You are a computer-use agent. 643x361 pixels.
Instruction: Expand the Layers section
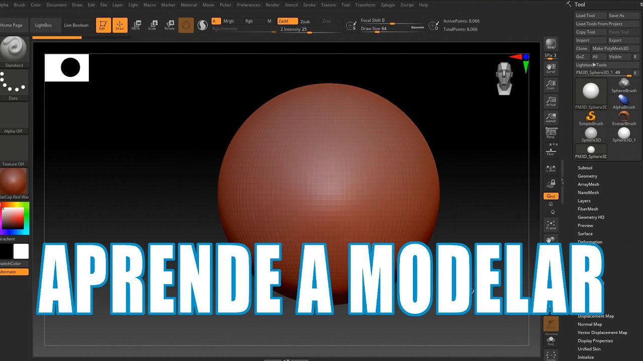[584, 201]
